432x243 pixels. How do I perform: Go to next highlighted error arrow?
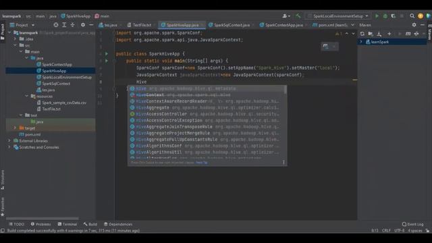[x=353, y=34]
